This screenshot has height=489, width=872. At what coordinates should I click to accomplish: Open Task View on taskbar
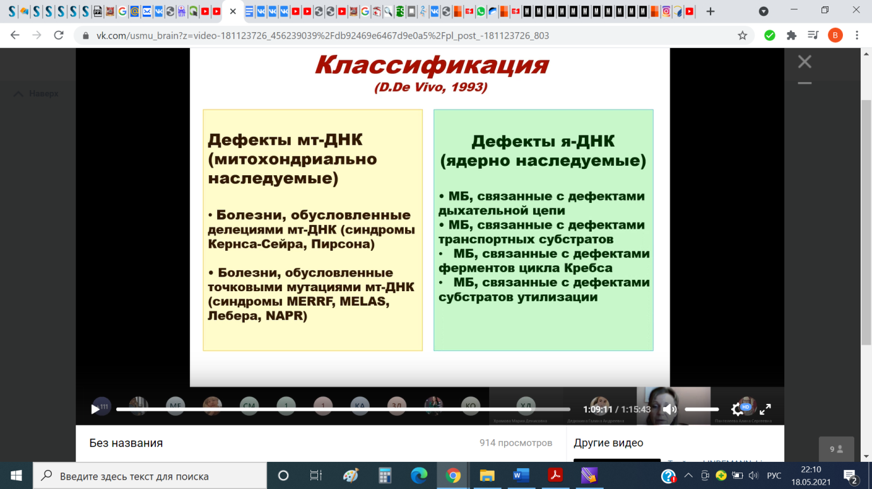point(316,476)
